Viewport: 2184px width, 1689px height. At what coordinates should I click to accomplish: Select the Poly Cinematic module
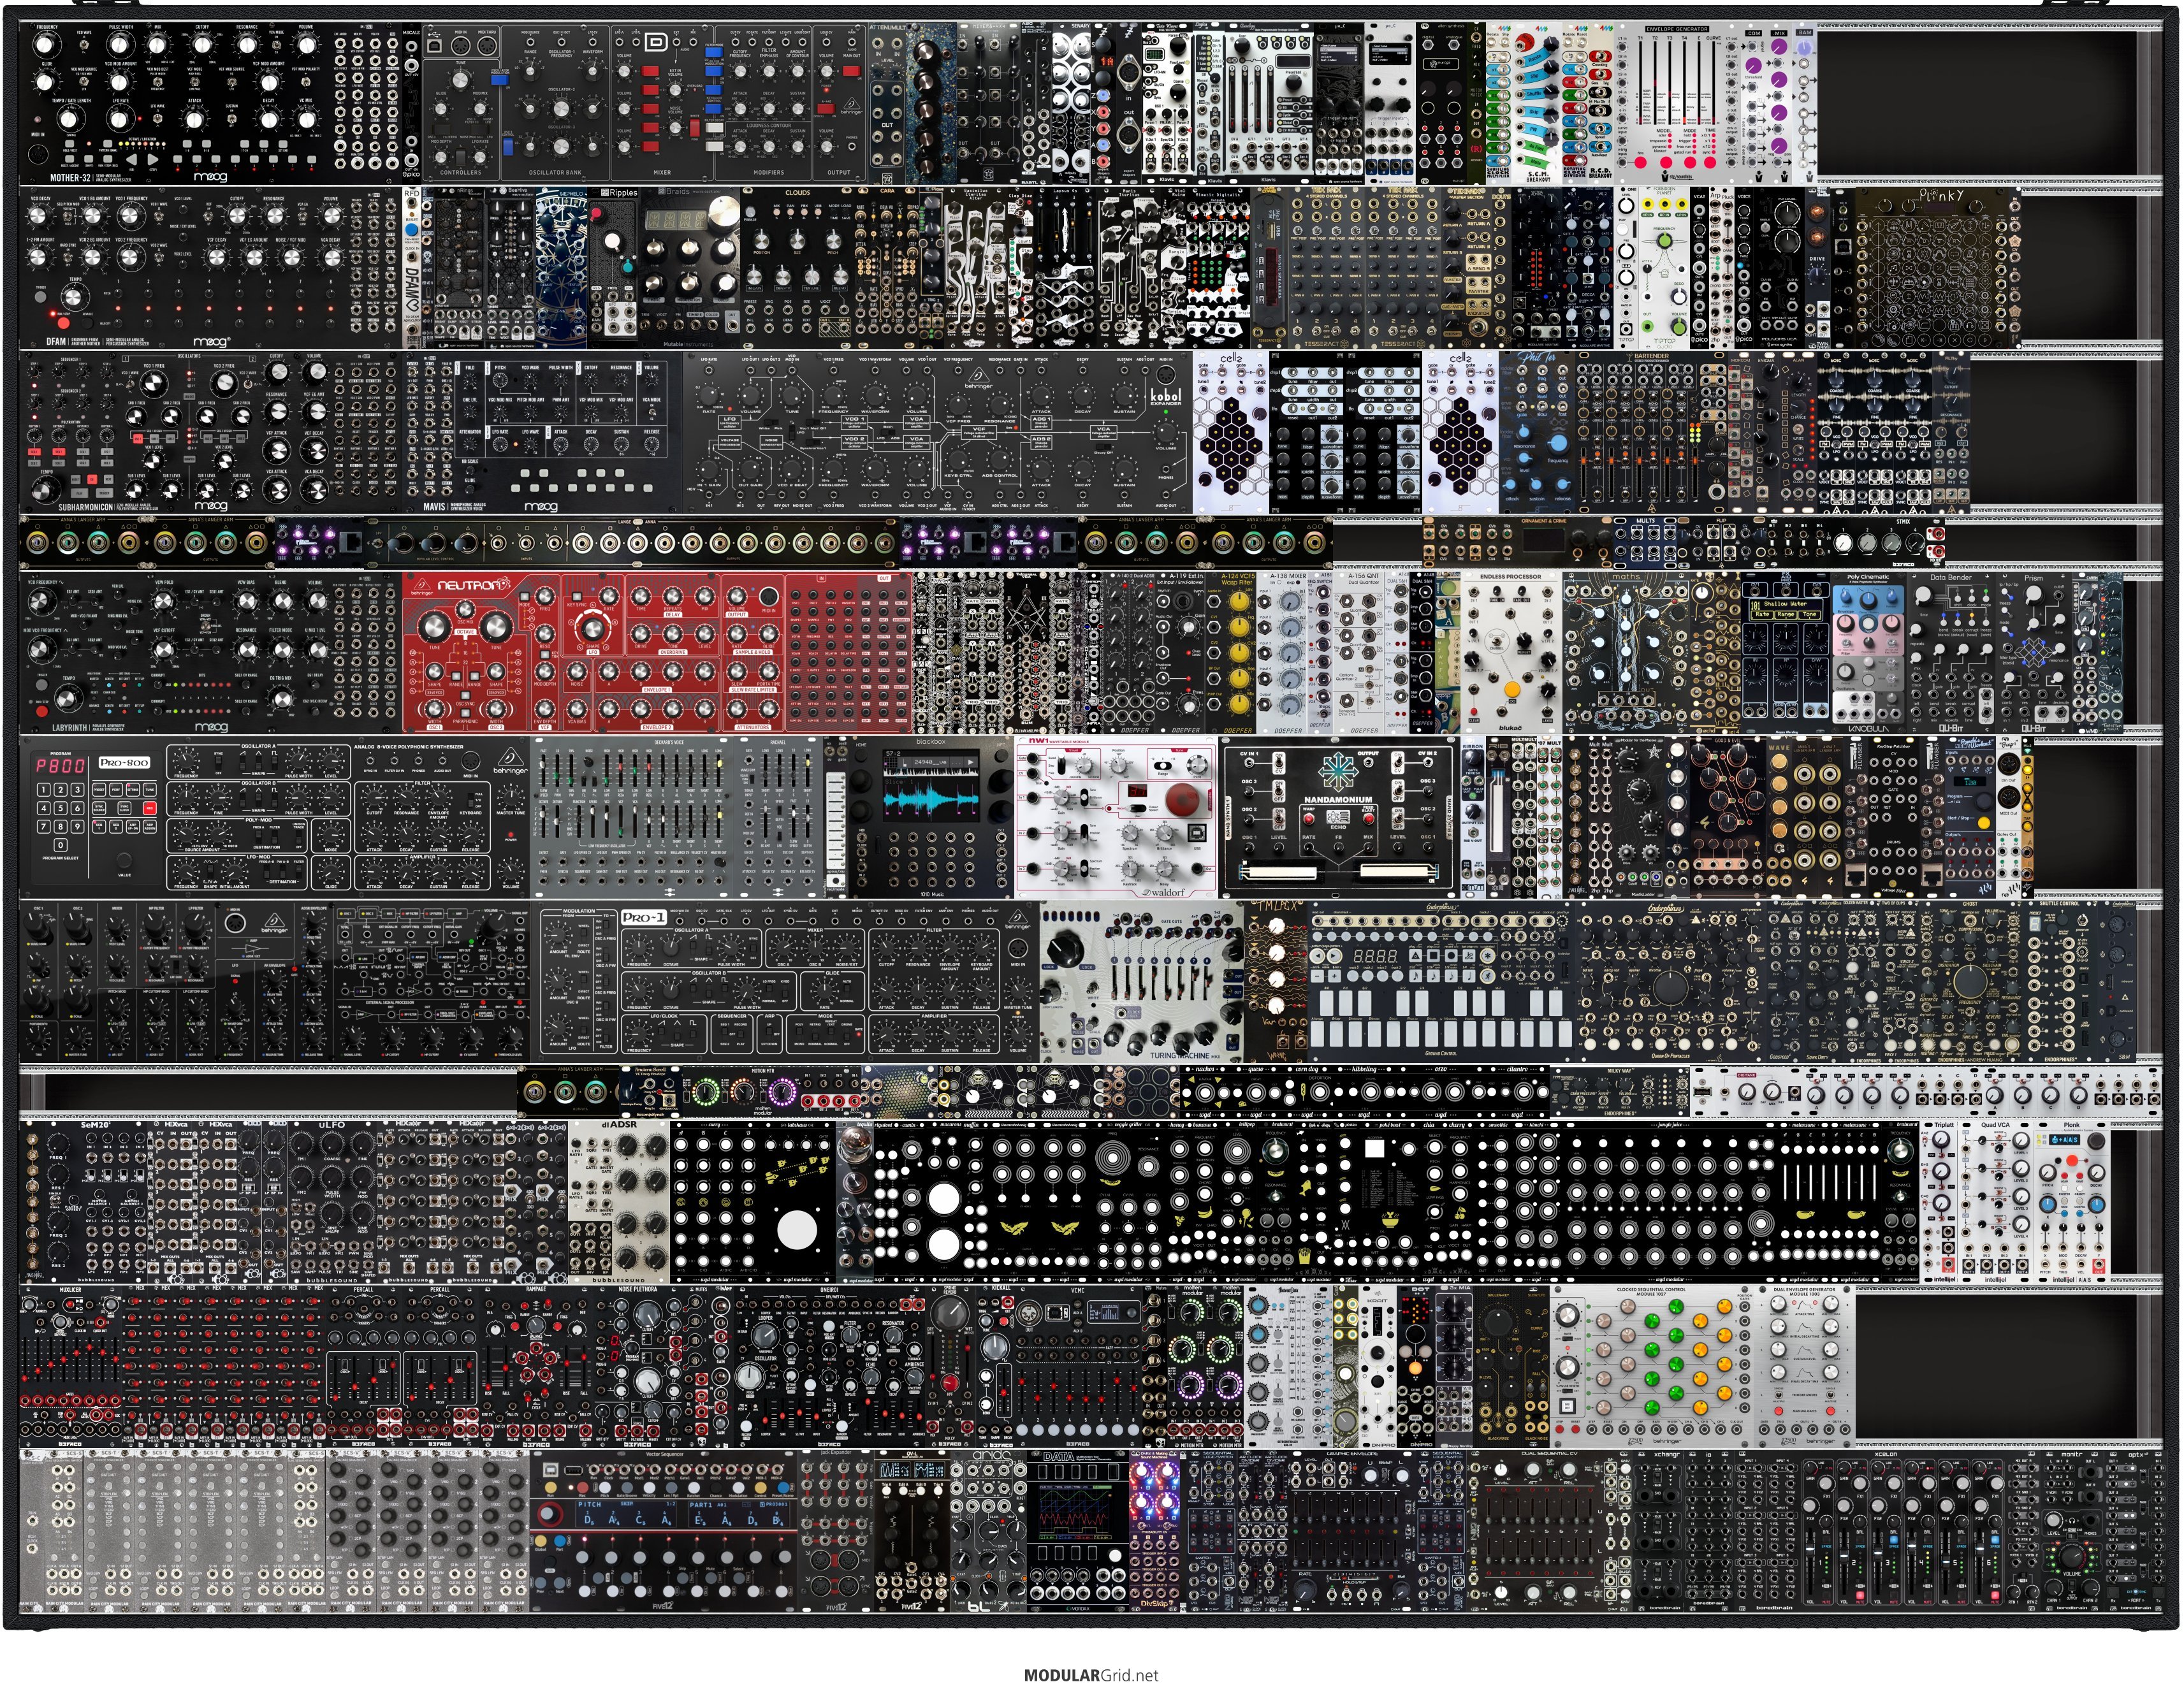[x=1868, y=653]
